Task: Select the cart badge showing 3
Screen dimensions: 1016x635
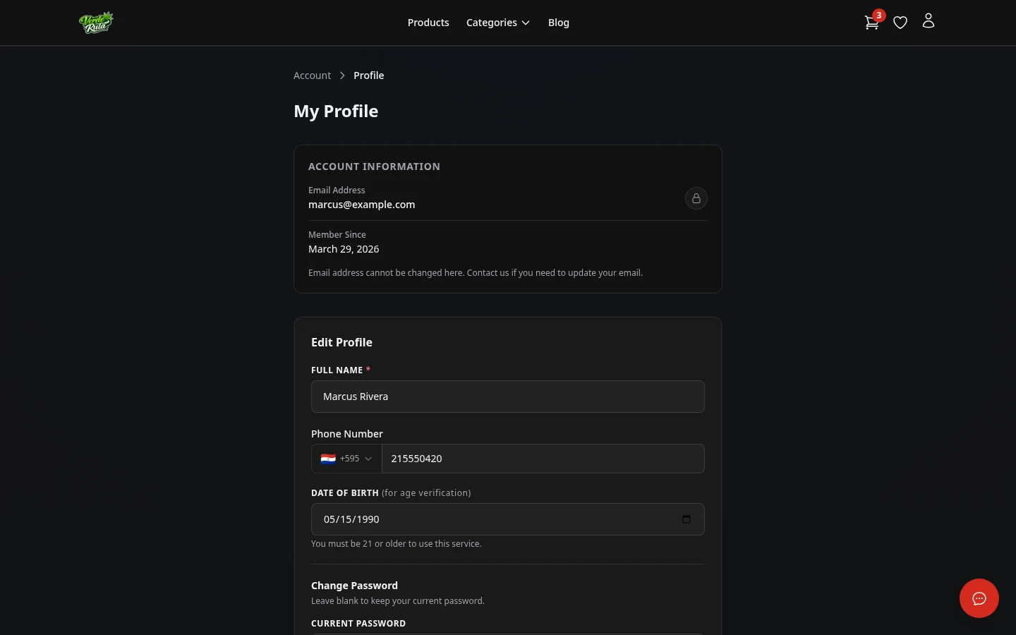Action: [878, 15]
